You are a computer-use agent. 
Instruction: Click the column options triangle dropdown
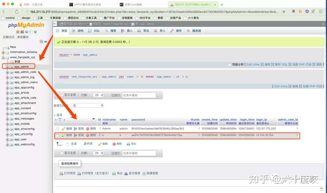click(x=94, y=119)
